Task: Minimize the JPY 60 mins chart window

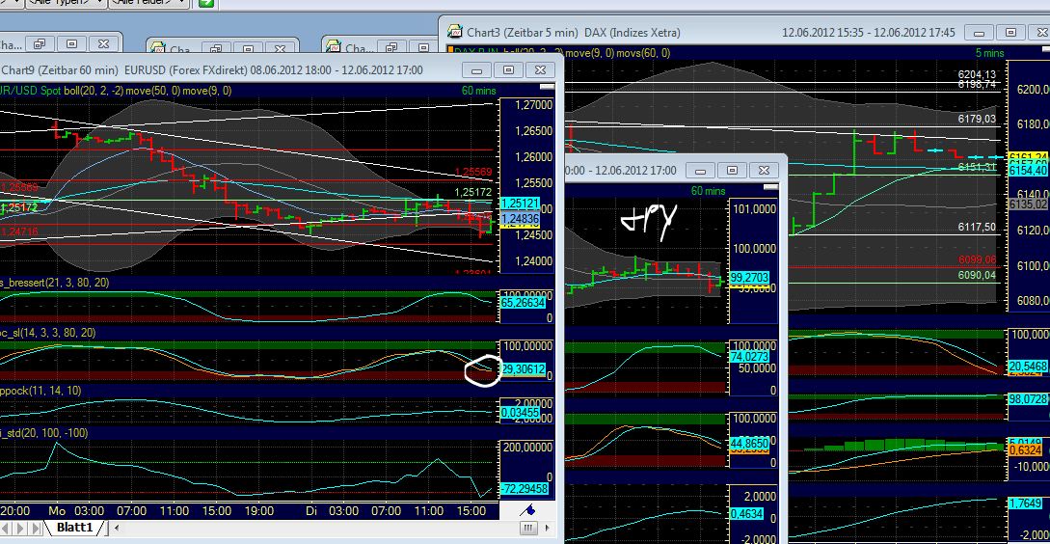Action: (700, 170)
